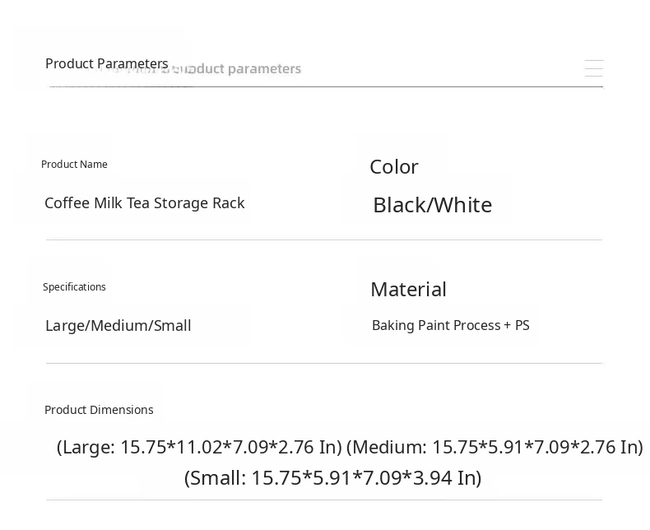This screenshot has height=530, width=650.
Task: Select the Material label
Action: tap(408, 289)
